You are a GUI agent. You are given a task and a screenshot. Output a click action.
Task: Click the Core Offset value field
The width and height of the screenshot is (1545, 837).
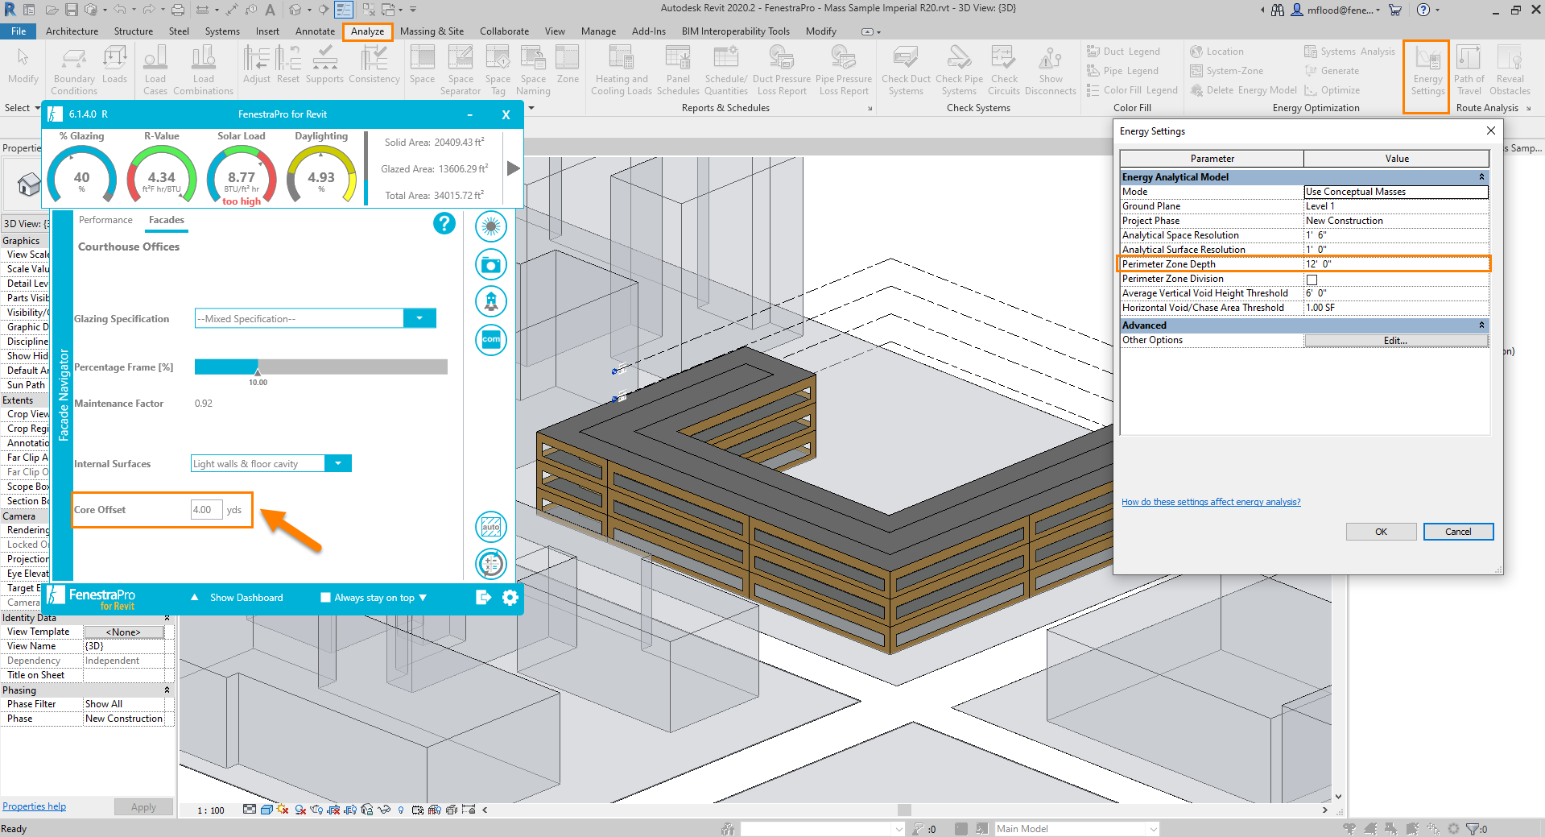click(x=206, y=510)
